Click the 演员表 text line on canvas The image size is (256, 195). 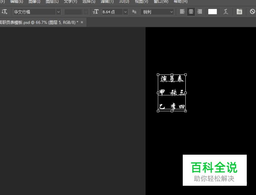(x=172, y=79)
